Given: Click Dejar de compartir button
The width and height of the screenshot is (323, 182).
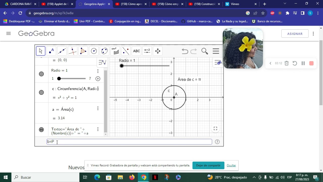Looking at the screenshot, I should coord(208,165).
